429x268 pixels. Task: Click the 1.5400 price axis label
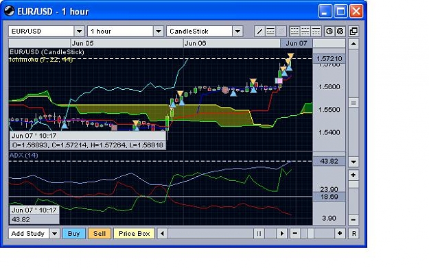tap(329, 132)
